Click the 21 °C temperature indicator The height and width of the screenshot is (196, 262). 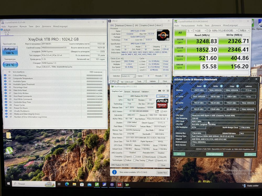click(10, 65)
